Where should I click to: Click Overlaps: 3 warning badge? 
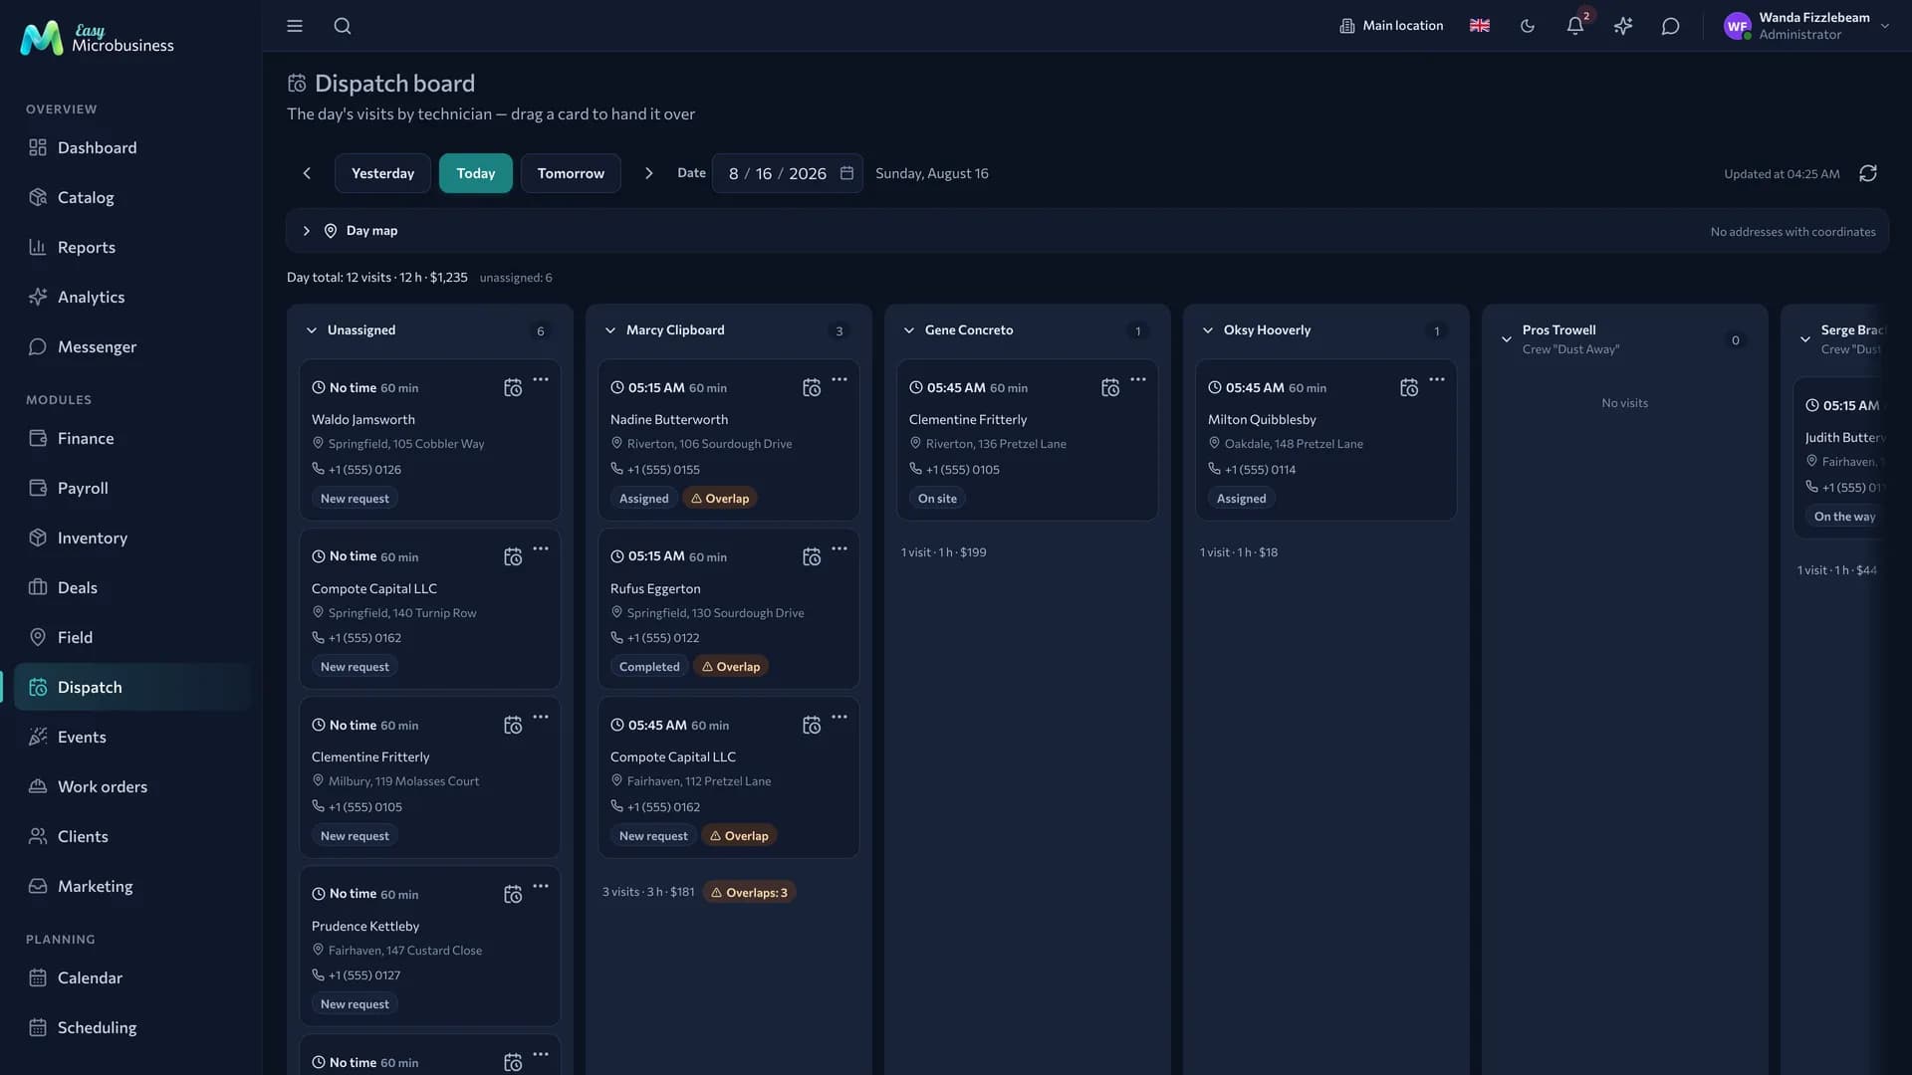[x=749, y=893]
